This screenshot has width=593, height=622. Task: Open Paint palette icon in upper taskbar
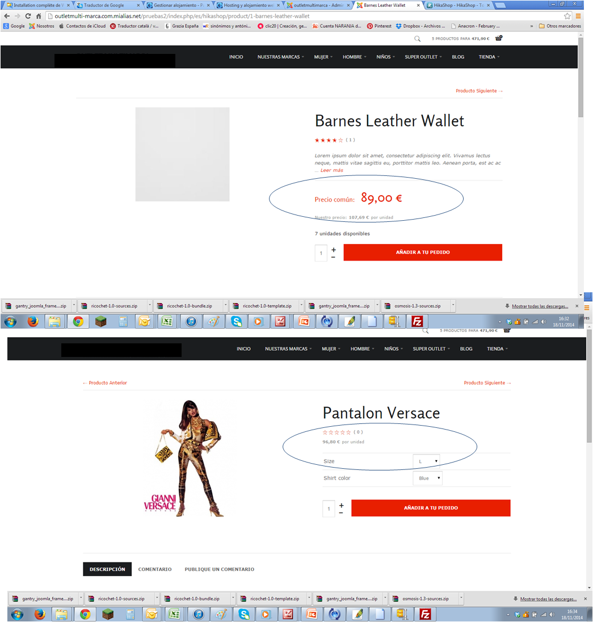coord(214,321)
